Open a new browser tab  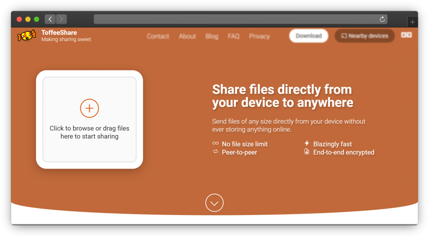click(x=412, y=22)
